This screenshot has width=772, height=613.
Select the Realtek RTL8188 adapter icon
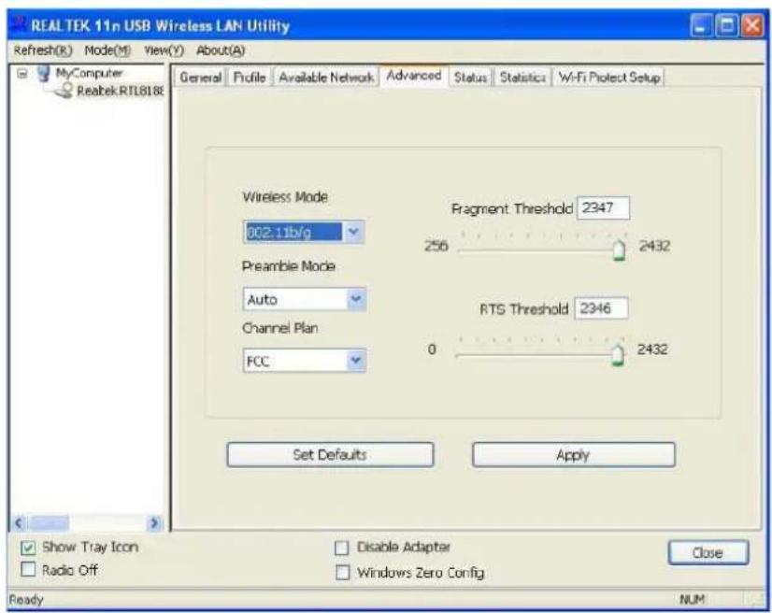coord(65,91)
